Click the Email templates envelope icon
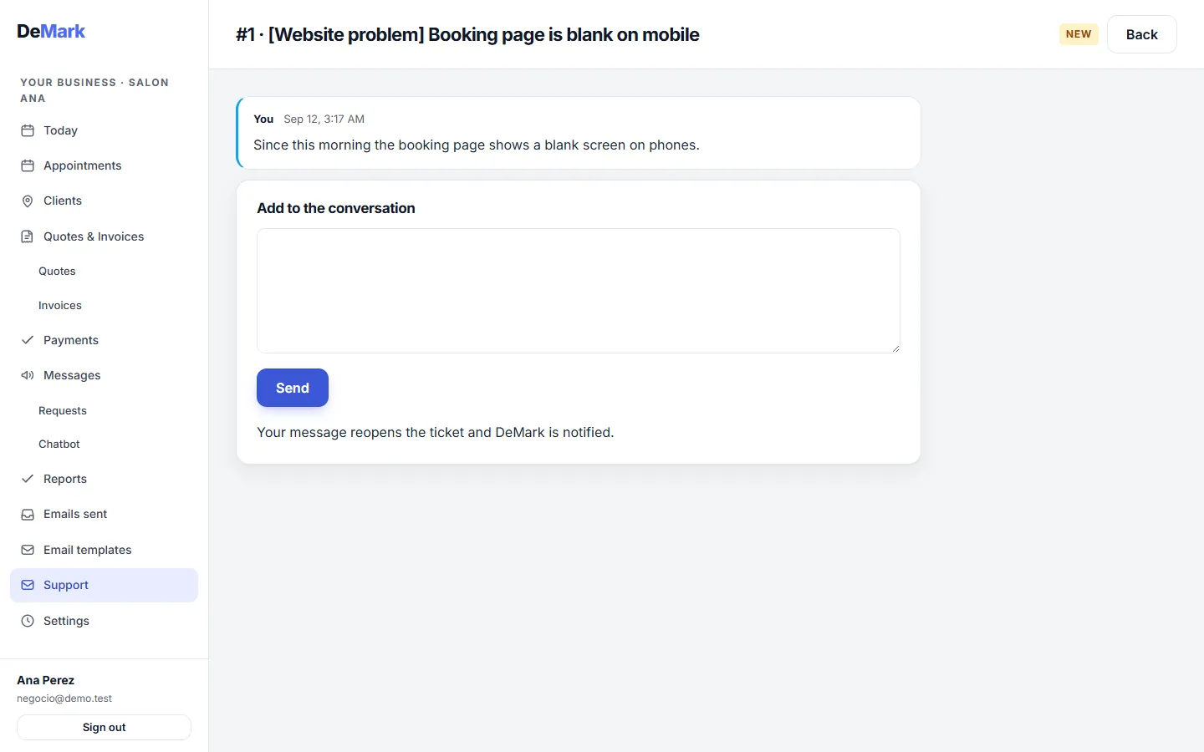 tap(28, 550)
